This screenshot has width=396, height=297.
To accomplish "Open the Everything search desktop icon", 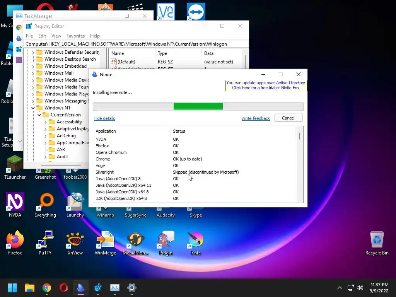I will (45, 205).
